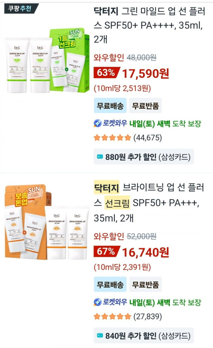Tap the second product's 무료배송 tag

click(x=110, y=284)
